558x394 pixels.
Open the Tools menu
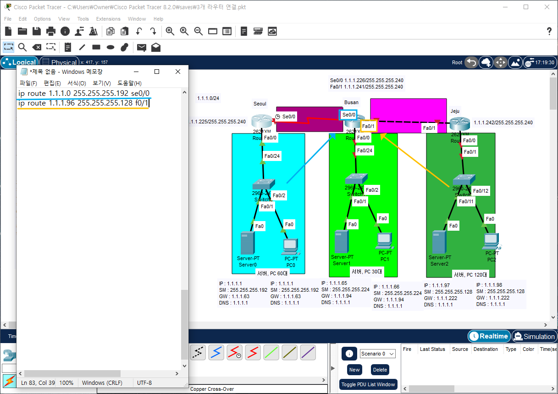pos(83,19)
